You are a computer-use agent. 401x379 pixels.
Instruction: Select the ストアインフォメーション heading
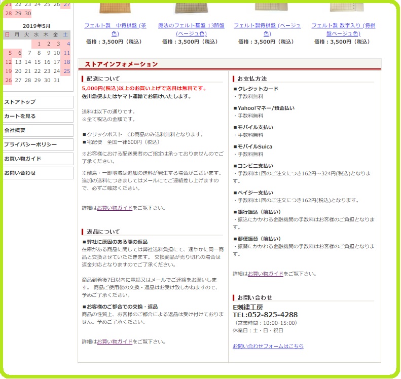[x=121, y=64]
